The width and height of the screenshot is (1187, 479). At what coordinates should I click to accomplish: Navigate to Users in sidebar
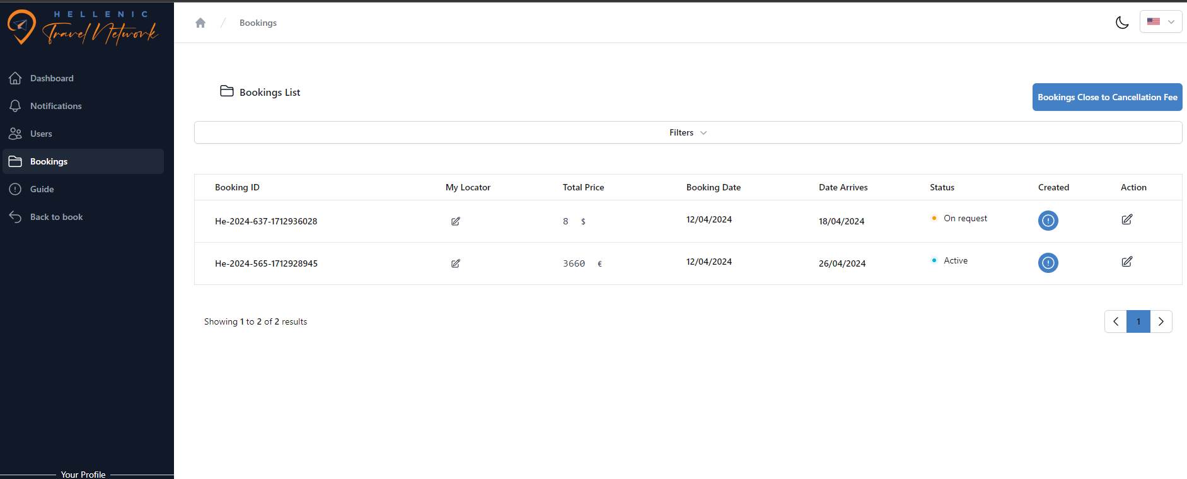click(41, 134)
